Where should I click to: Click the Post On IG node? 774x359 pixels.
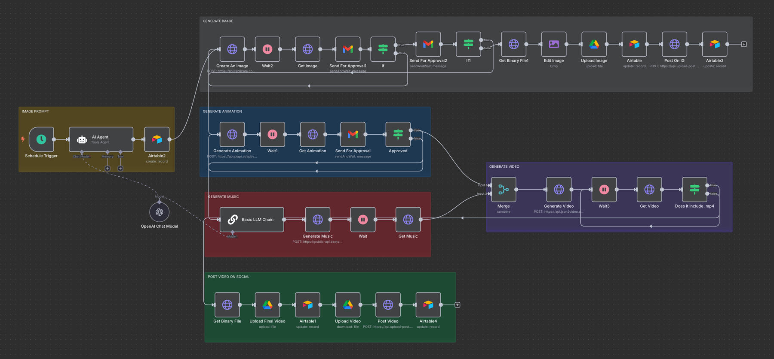click(x=674, y=44)
